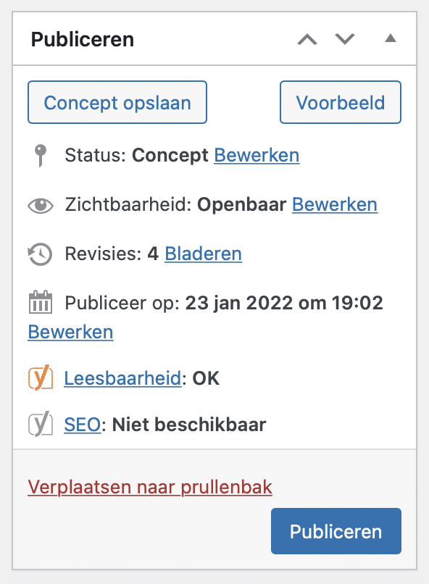Edit Zichtbaarheid Openbaar setting
429x584 pixels.
point(335,204)
